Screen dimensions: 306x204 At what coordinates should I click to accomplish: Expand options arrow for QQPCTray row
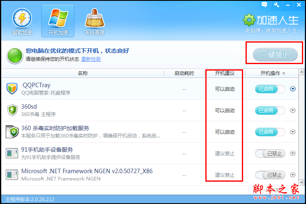tap(293, 89)
